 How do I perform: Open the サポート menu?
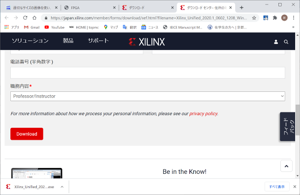(x=98, y=41)
